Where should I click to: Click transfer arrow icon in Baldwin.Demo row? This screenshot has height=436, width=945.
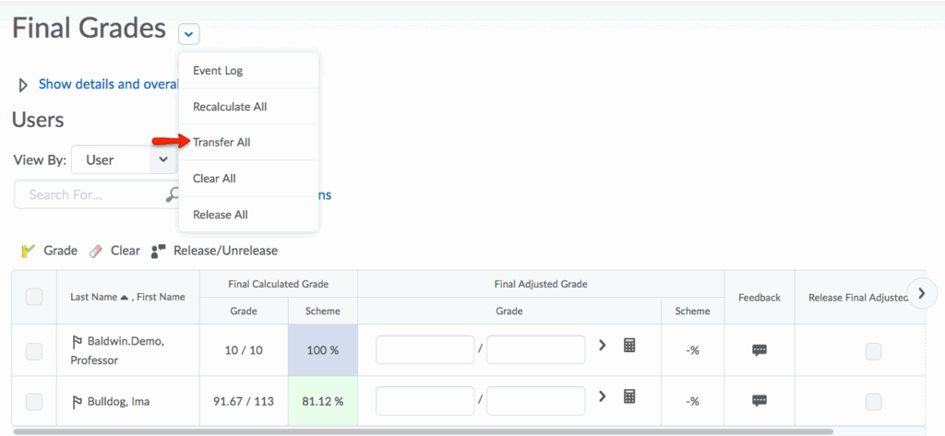603,346
